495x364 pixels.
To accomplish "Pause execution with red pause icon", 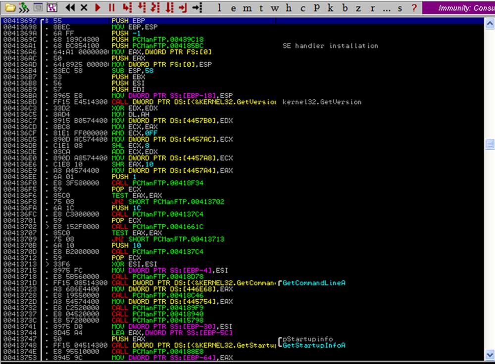I will click(x=111, y=7).
